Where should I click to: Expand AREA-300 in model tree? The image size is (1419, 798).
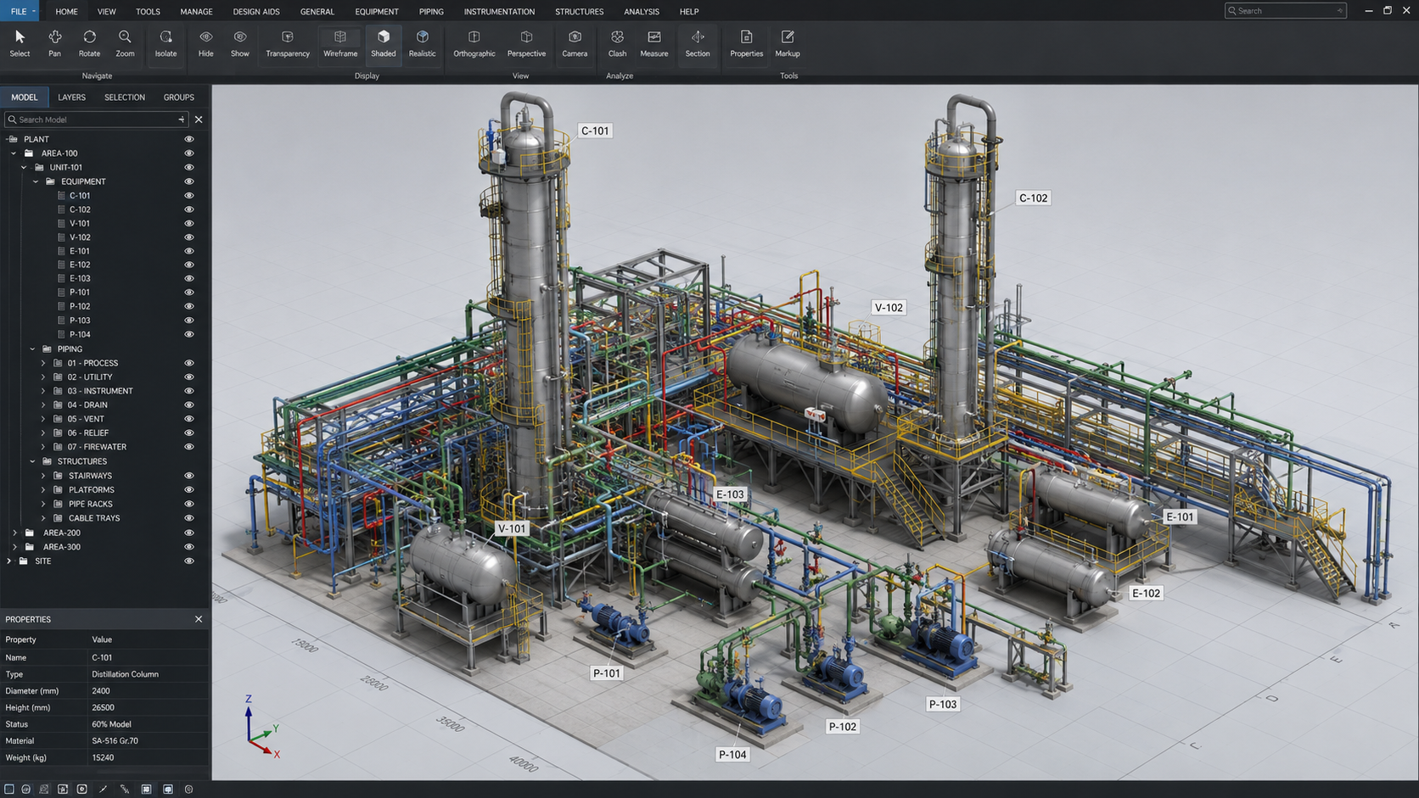click(14, 547)
